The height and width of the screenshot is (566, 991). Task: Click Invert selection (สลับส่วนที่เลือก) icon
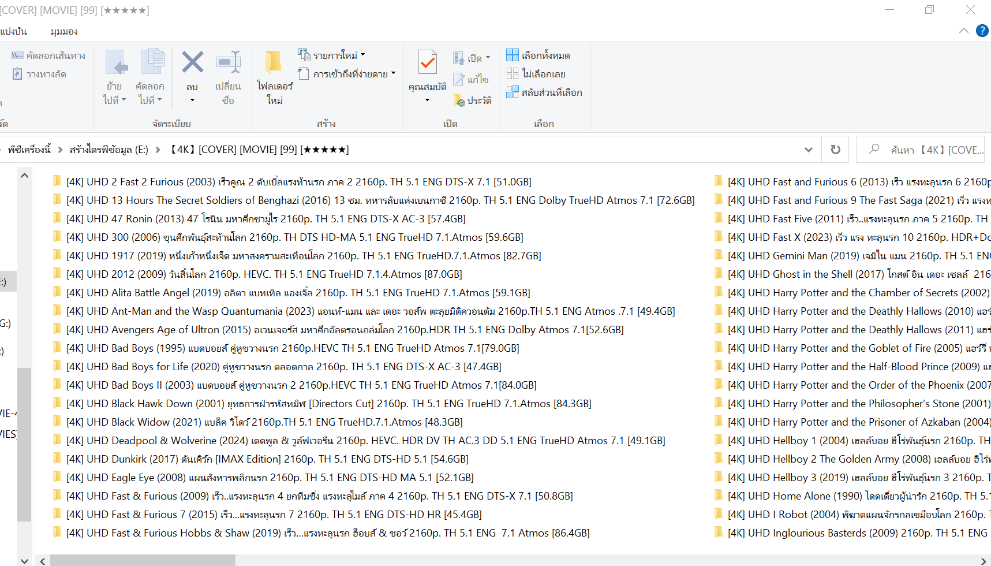512,92
